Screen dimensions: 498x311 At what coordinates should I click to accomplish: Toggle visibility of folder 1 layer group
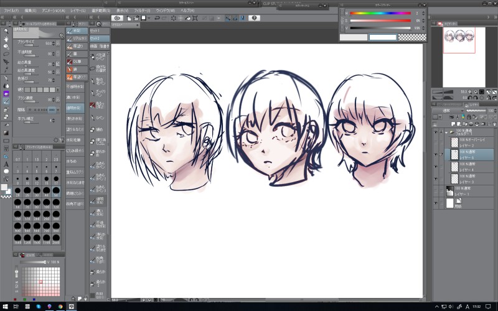pos(436,132)
